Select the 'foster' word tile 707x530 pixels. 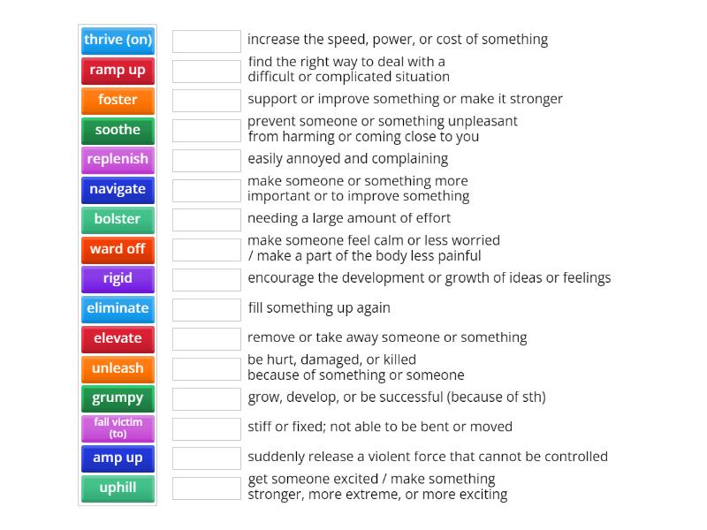[x=118, y=100]
